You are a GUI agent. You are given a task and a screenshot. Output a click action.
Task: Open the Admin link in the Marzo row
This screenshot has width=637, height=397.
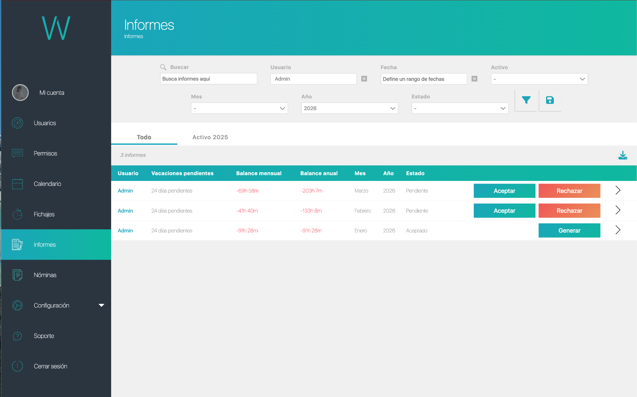(125, 191)
